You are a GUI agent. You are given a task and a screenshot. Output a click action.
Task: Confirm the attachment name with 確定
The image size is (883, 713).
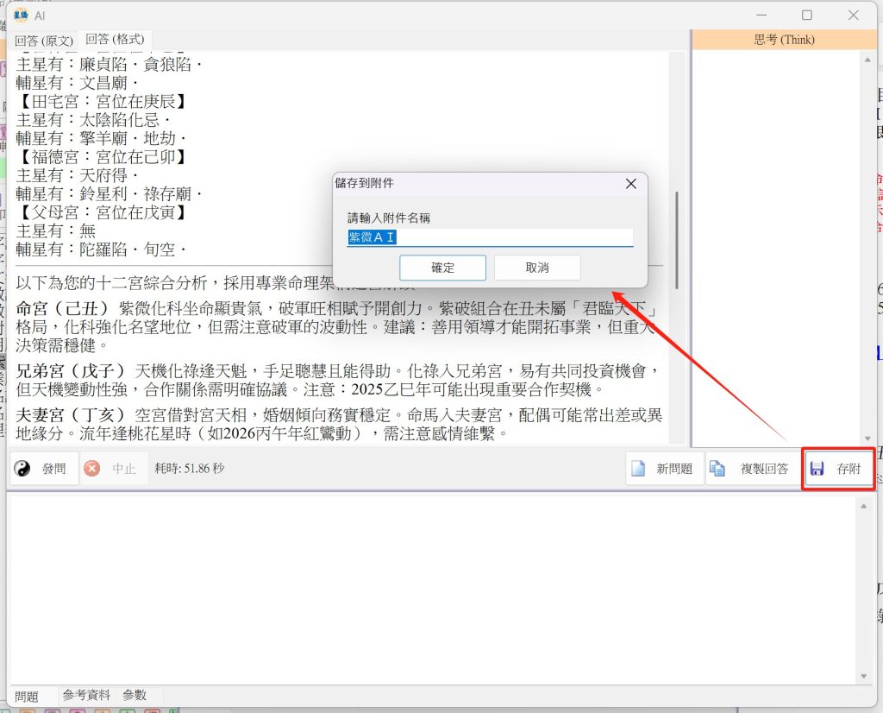coord(442,268)
